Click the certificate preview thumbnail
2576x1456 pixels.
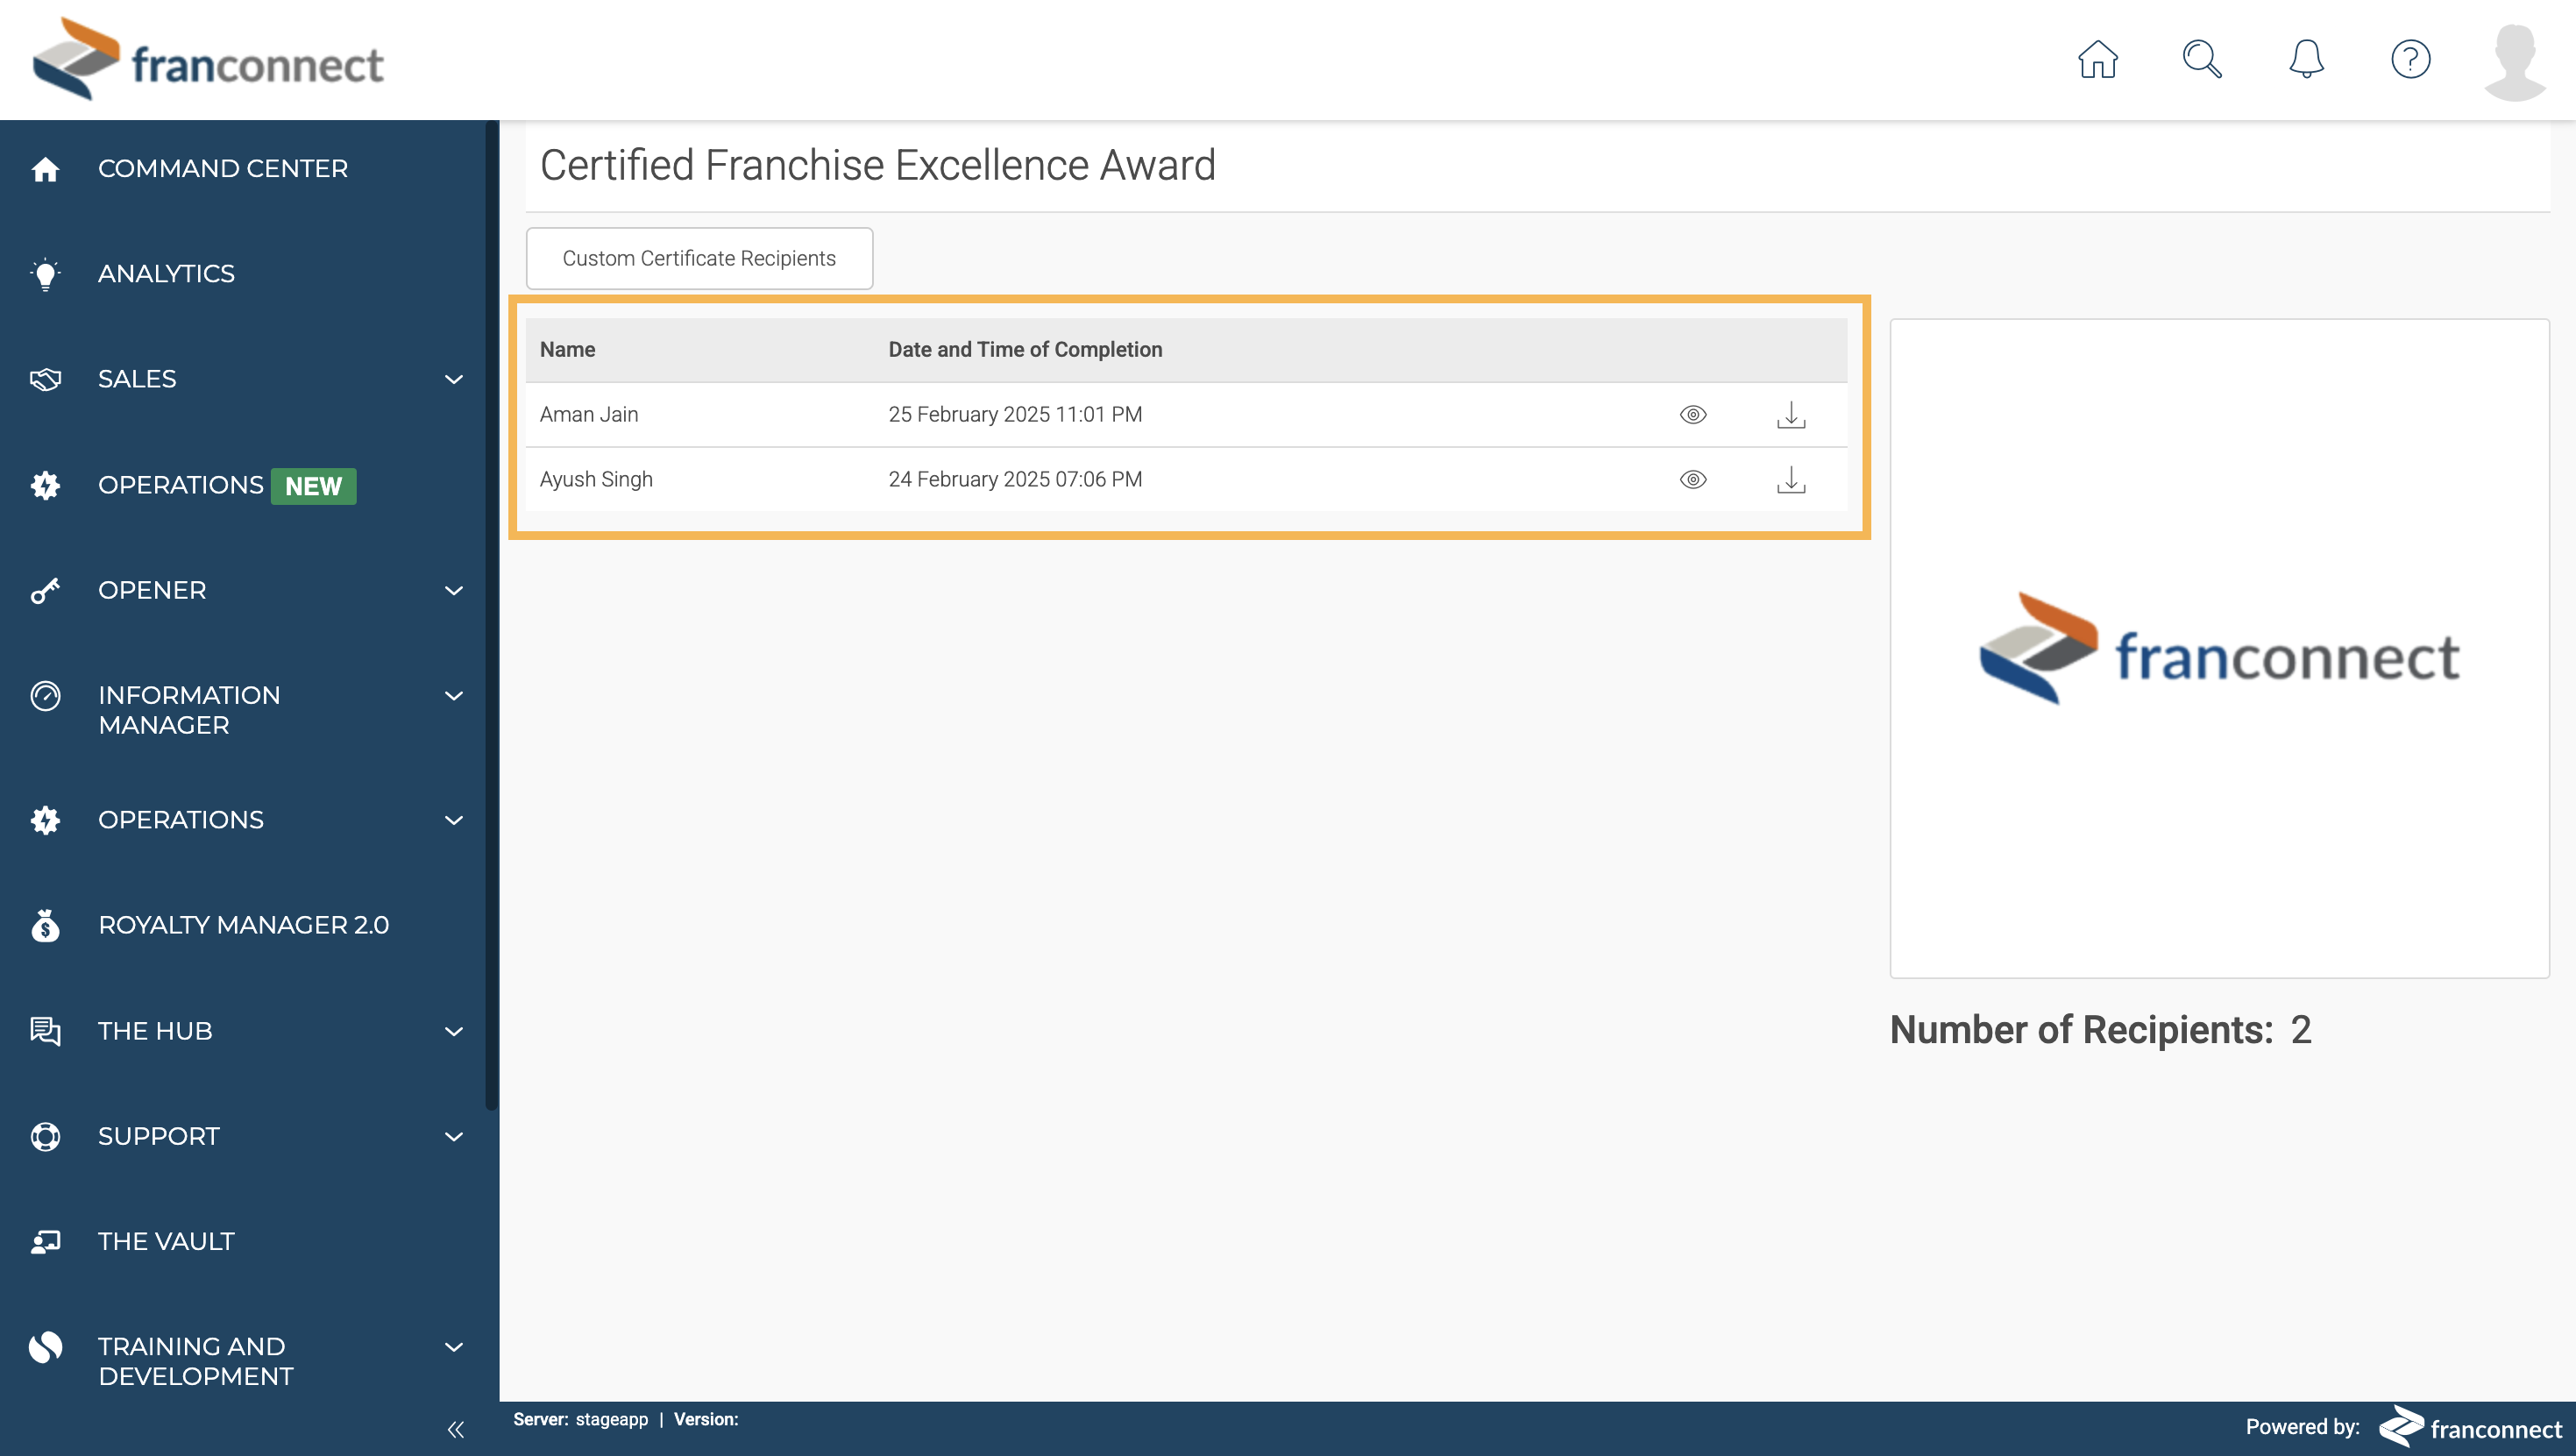[x=2219, y=648]
